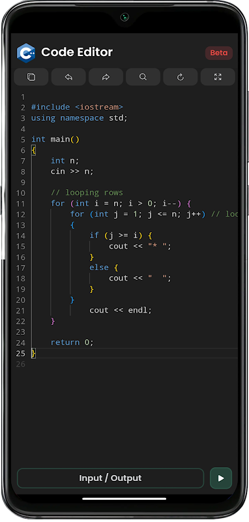249x522 pixels.
Task: Click the cin >> n statement
Action: (x=72, y=172)
